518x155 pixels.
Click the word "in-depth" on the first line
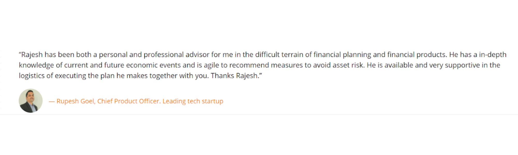[x=493, y=55]
